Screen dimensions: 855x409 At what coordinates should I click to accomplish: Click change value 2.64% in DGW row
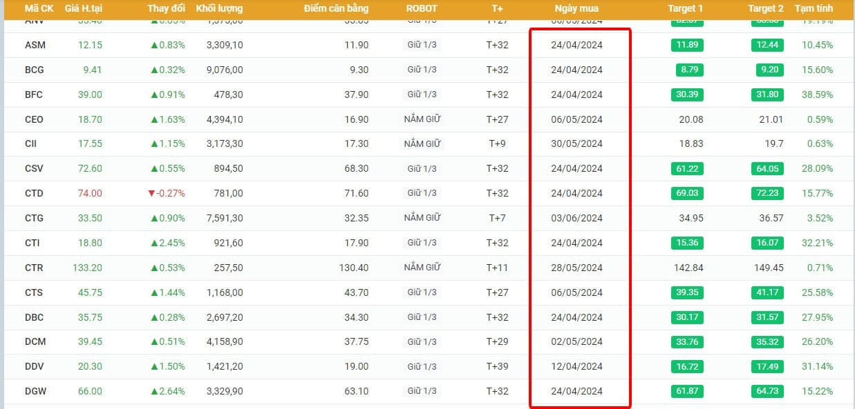point(168,391)
